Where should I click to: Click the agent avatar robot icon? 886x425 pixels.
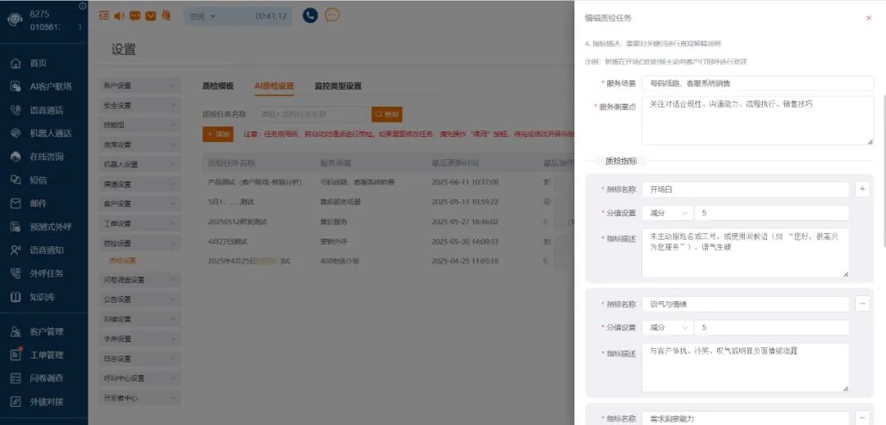[x=15, y=20]
